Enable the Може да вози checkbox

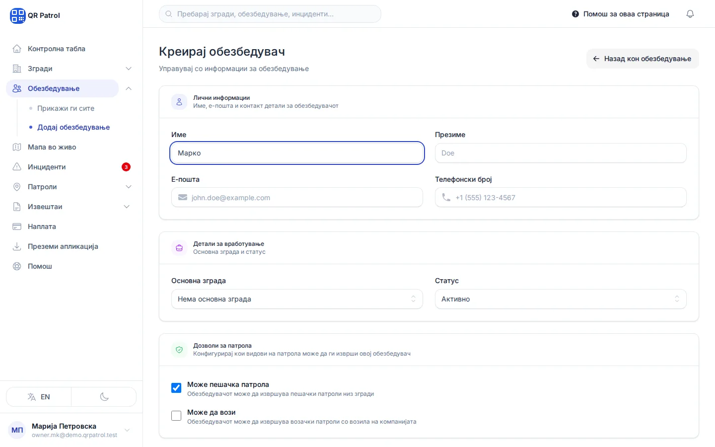(176, 416)
